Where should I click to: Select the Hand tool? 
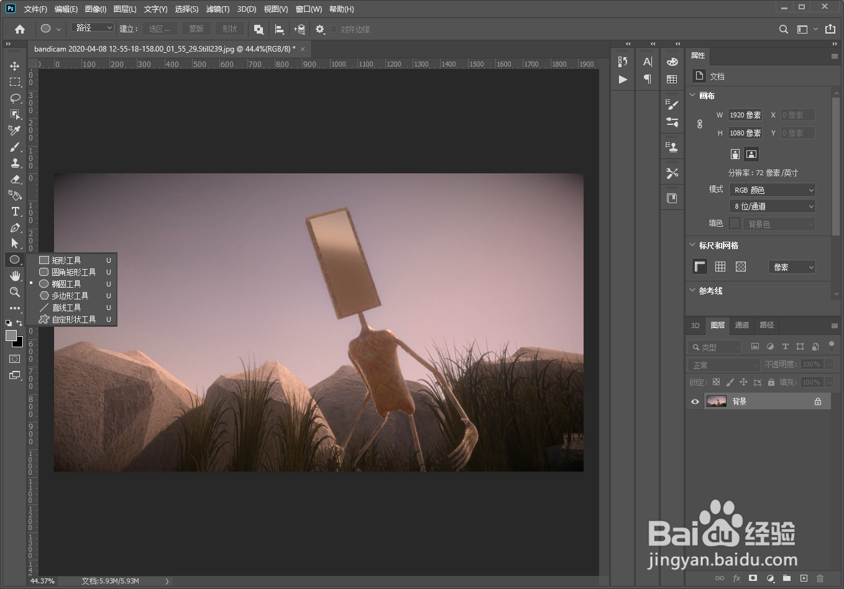tap(15, 276)
